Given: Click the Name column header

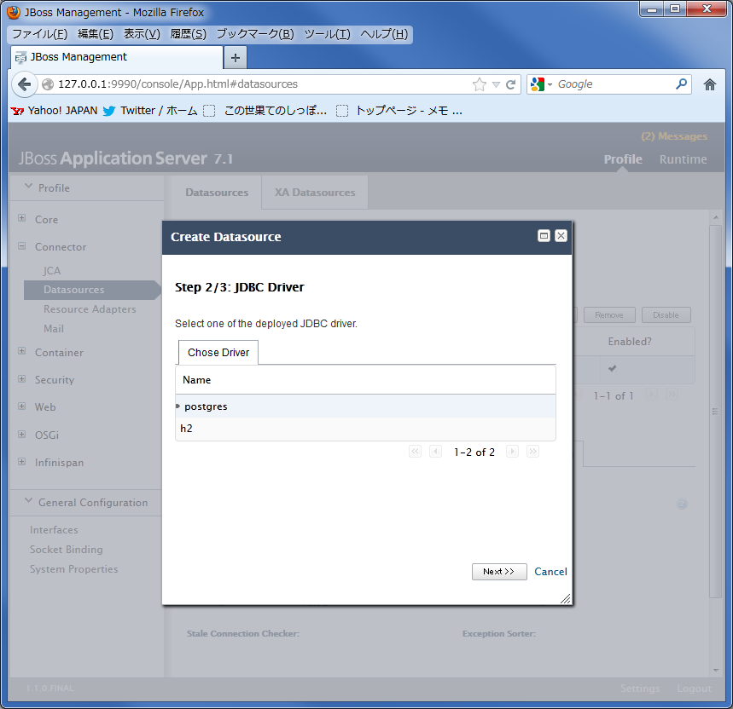Looking at the screenshot, I should 197,380.
